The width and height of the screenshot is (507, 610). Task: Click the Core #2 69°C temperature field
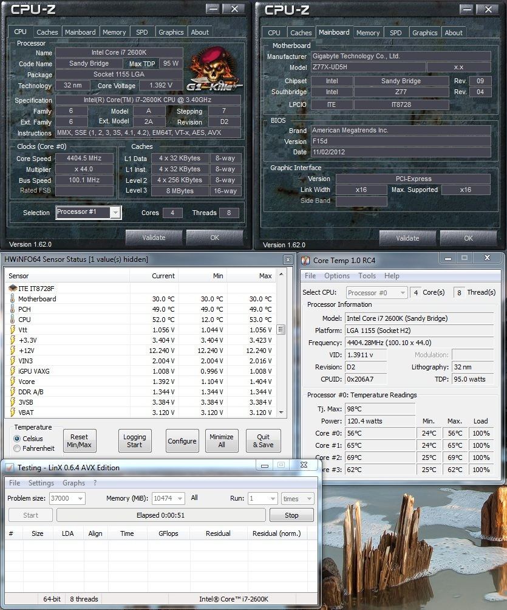point(380,457)
